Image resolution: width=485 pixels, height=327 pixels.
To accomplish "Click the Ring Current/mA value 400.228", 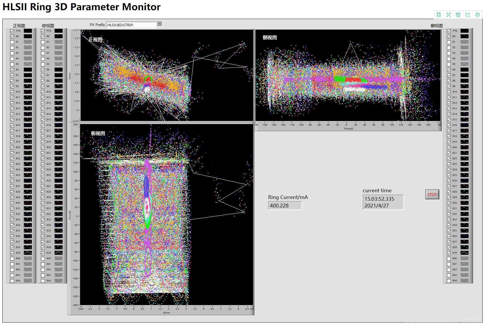I will [x=285, y=205].
